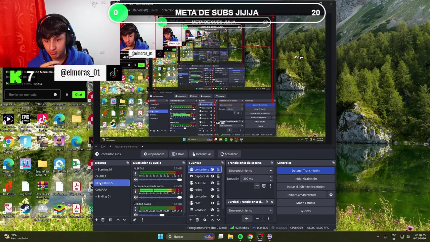Close the Vertical Transiciones panel
The height and width of the screenshot is (242, 430).
(x=272, y=202)
